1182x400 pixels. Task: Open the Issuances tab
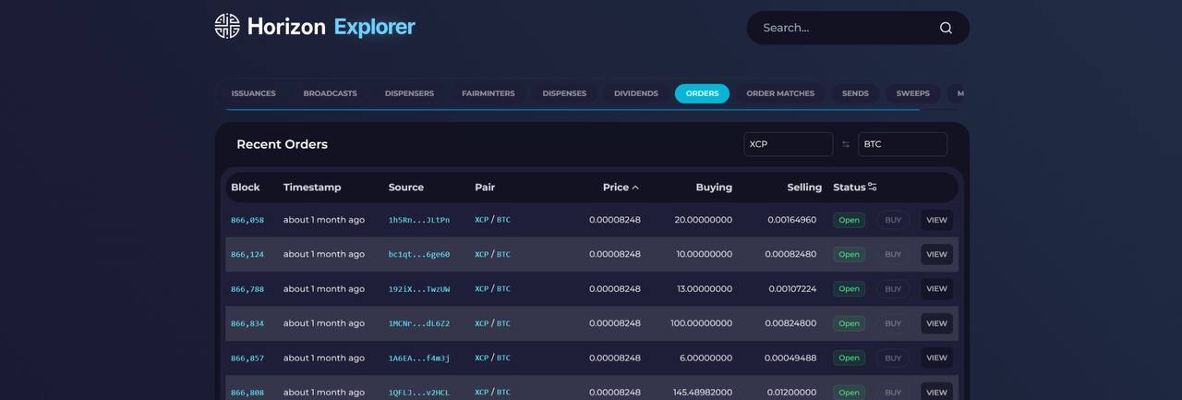(253, 93)
